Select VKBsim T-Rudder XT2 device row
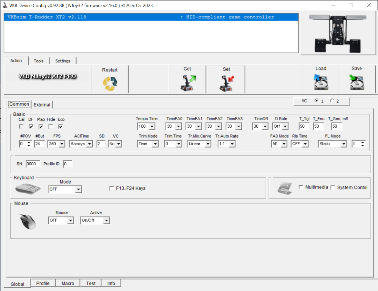378x291 pixels. tap(151, 17)
